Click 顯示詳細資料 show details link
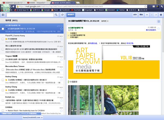 click(x=151, y=30)
